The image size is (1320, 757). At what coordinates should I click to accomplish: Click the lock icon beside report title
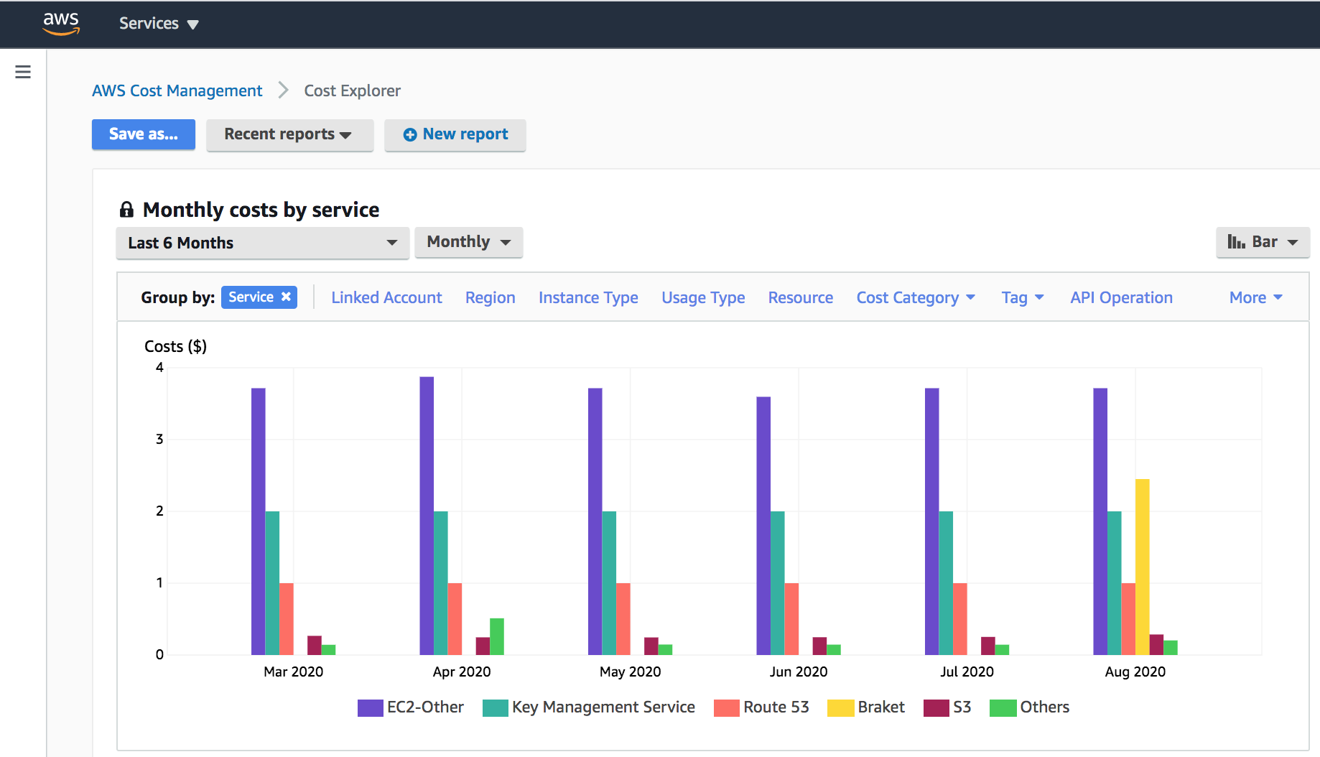pos(126,210)
